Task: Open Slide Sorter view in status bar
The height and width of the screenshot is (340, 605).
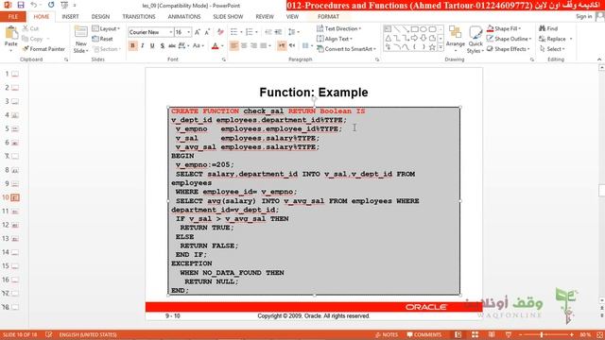Action: tap(475, 334)
